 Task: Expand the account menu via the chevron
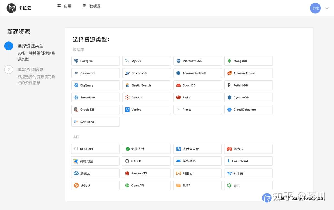tap(326, 8)
